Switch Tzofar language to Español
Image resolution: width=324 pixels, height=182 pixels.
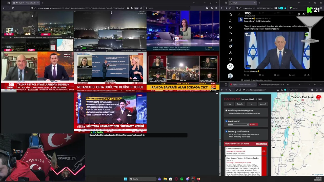pyautogui.click(x=240, y=104)
